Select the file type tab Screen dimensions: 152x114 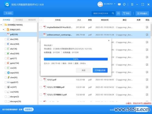(6, 20)
